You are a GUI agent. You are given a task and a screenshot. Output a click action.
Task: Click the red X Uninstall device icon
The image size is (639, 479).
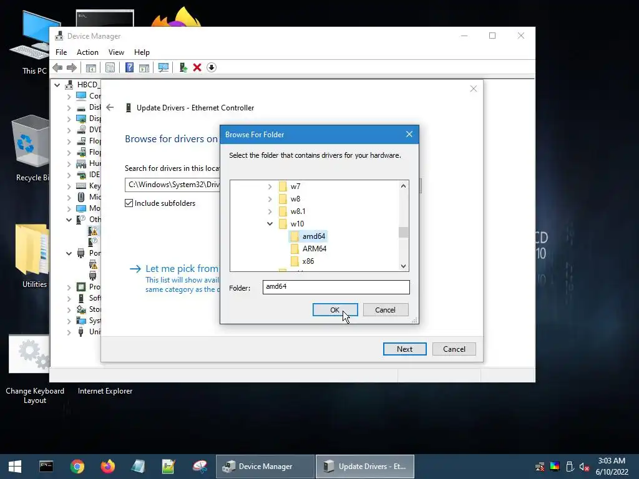coord(197,67)
